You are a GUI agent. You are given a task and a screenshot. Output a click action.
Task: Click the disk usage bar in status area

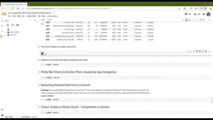pos(15,117)
